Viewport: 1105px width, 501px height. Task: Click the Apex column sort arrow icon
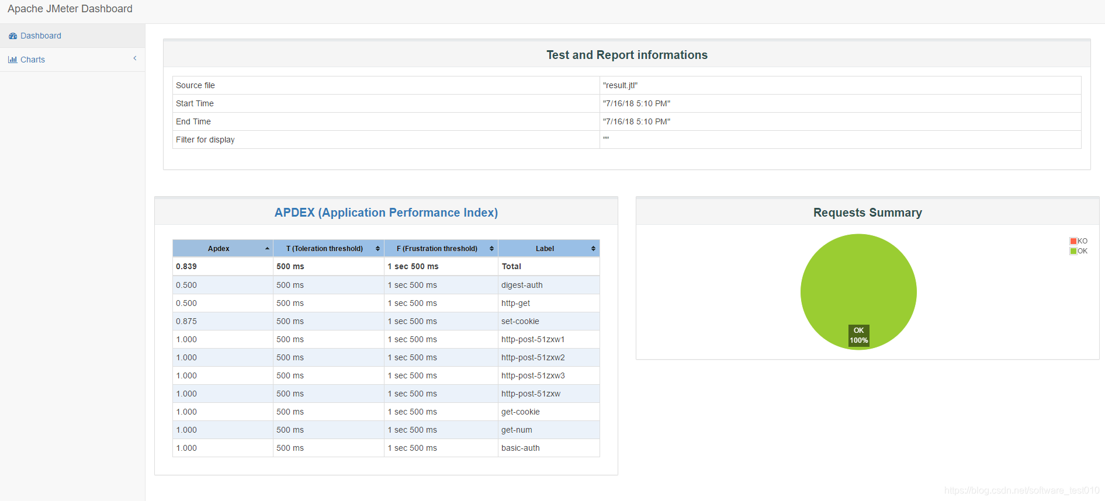267,249
